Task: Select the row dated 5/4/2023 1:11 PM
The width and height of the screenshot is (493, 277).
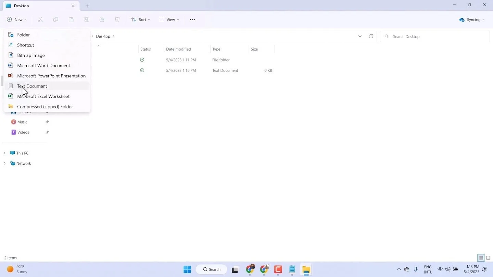Action: (181, 60)
